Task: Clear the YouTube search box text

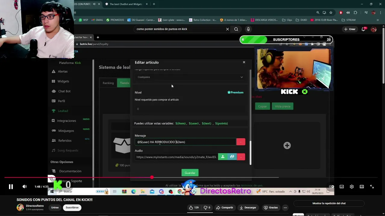Action: (227, 29)
